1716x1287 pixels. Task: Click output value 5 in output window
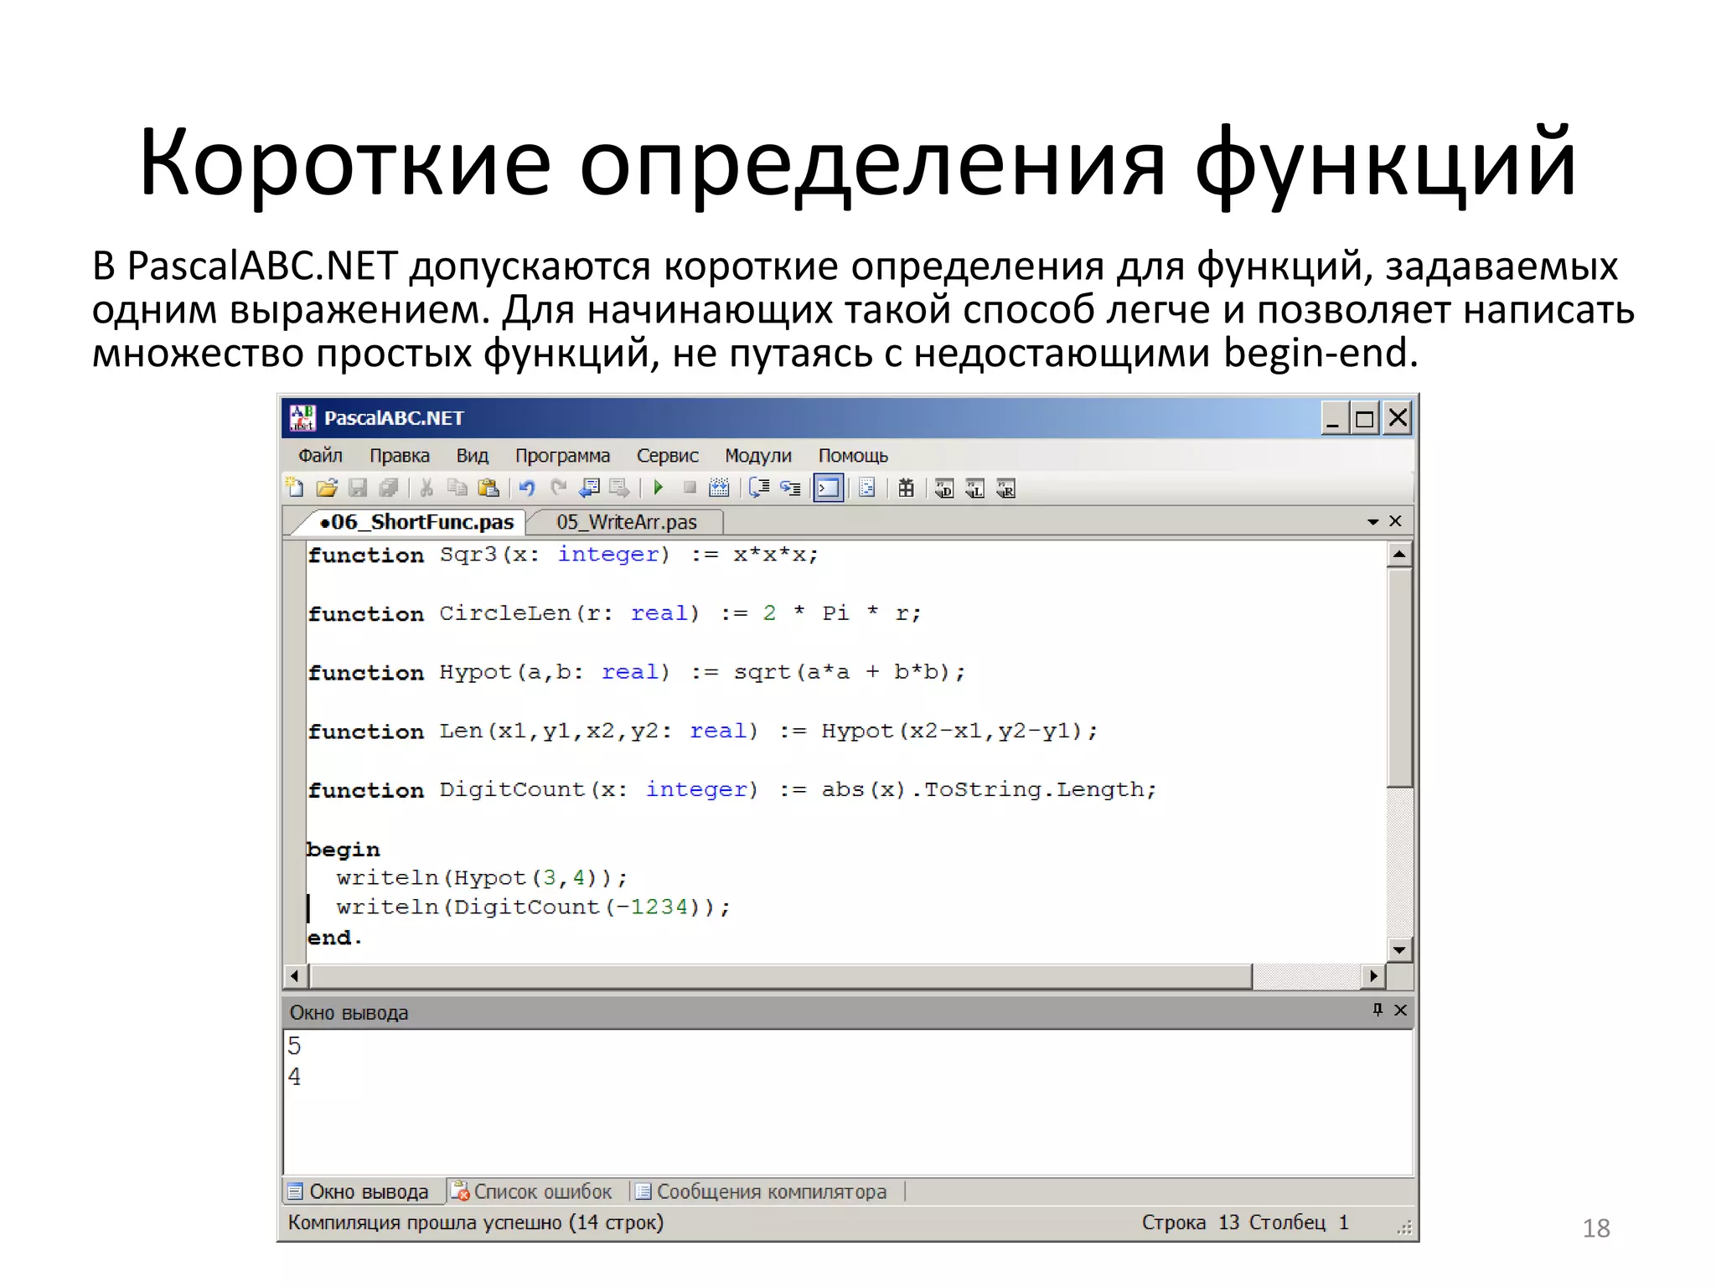(x=294, y=1046)
